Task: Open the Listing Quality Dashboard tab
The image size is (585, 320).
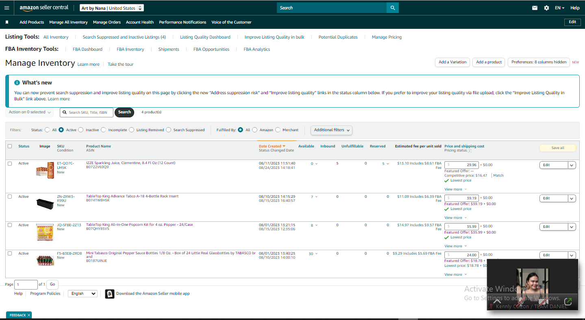Action: 205,37
